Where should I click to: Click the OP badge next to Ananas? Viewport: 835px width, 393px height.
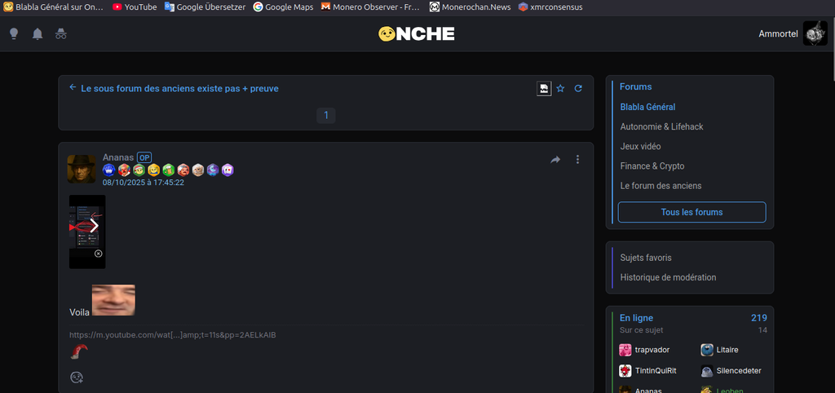click(x=144, y=157)
